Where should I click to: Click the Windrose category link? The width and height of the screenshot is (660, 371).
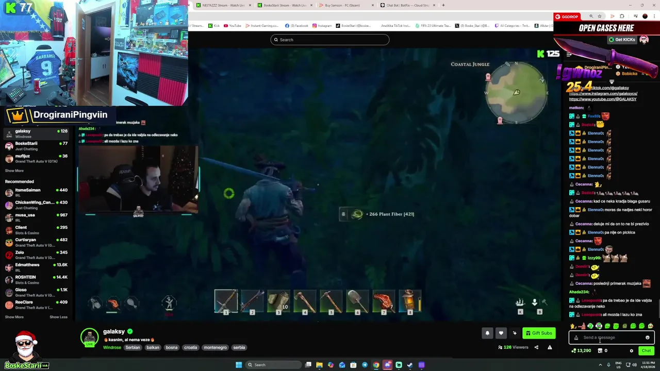click(112, 347)
